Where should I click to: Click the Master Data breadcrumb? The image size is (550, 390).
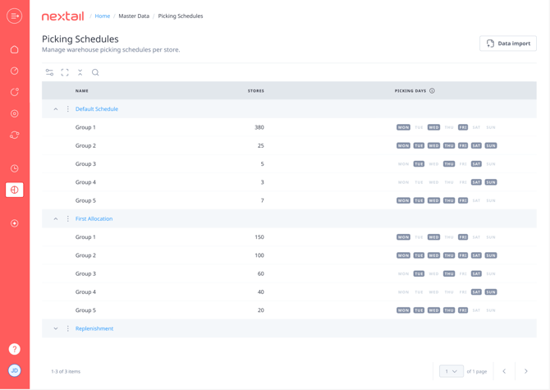(x=134, y=16)
